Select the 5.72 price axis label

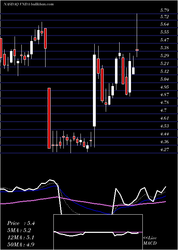[164, 16]
